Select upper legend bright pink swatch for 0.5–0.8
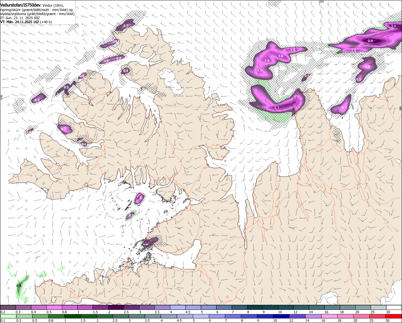This screenshot has height=323, width=402. (54, 308)
